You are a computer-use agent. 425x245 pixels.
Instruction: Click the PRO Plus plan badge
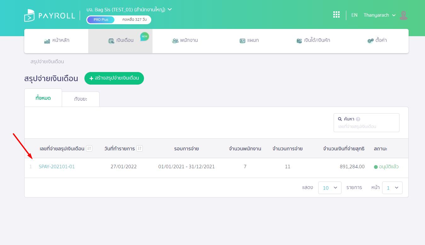[x=101, y=19]
